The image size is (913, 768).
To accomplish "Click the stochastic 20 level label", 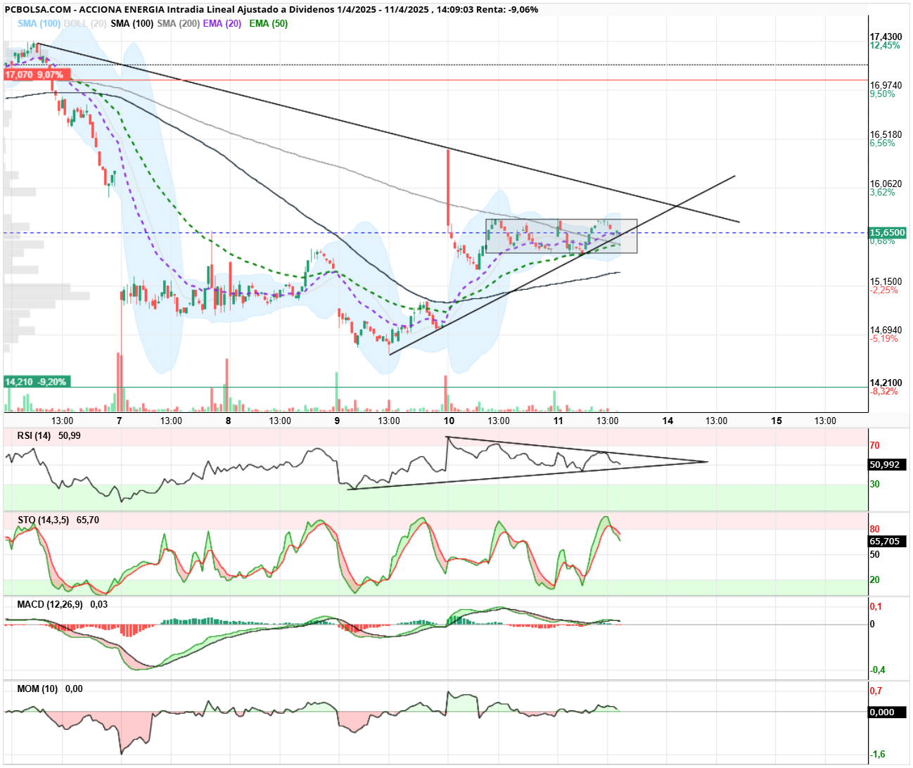I will [875, 580].
